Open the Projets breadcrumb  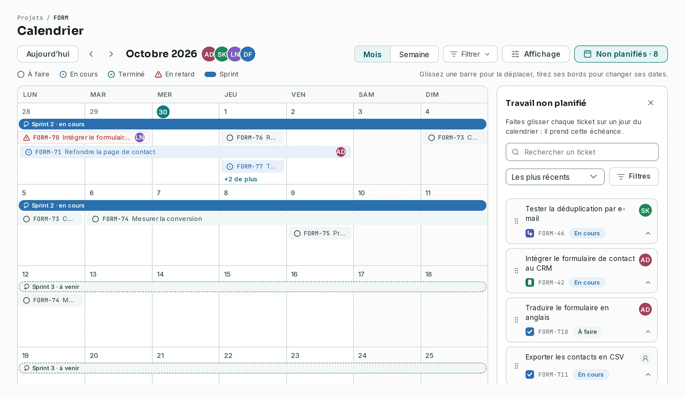coord(30,18)
